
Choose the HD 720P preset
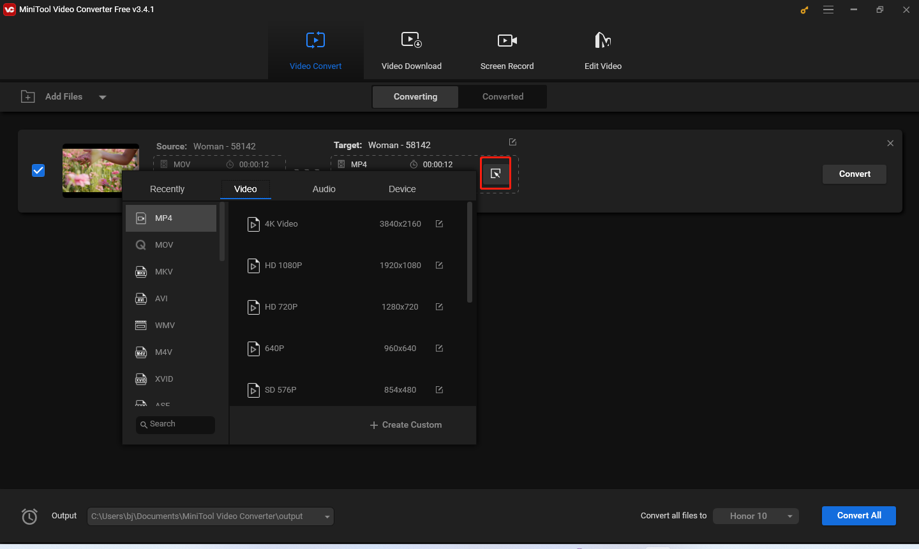point(348,307)
